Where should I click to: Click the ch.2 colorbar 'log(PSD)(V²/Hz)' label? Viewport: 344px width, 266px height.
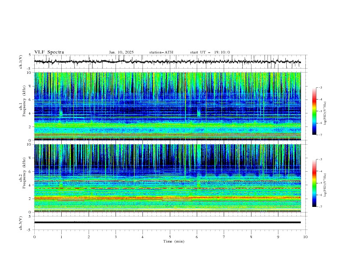tap(325, 185)
